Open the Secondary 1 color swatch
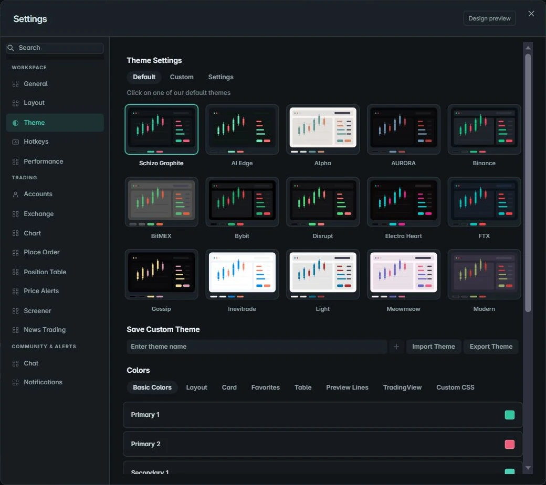Viewport: 546px width, 485px height. click(x=509, y=471)
